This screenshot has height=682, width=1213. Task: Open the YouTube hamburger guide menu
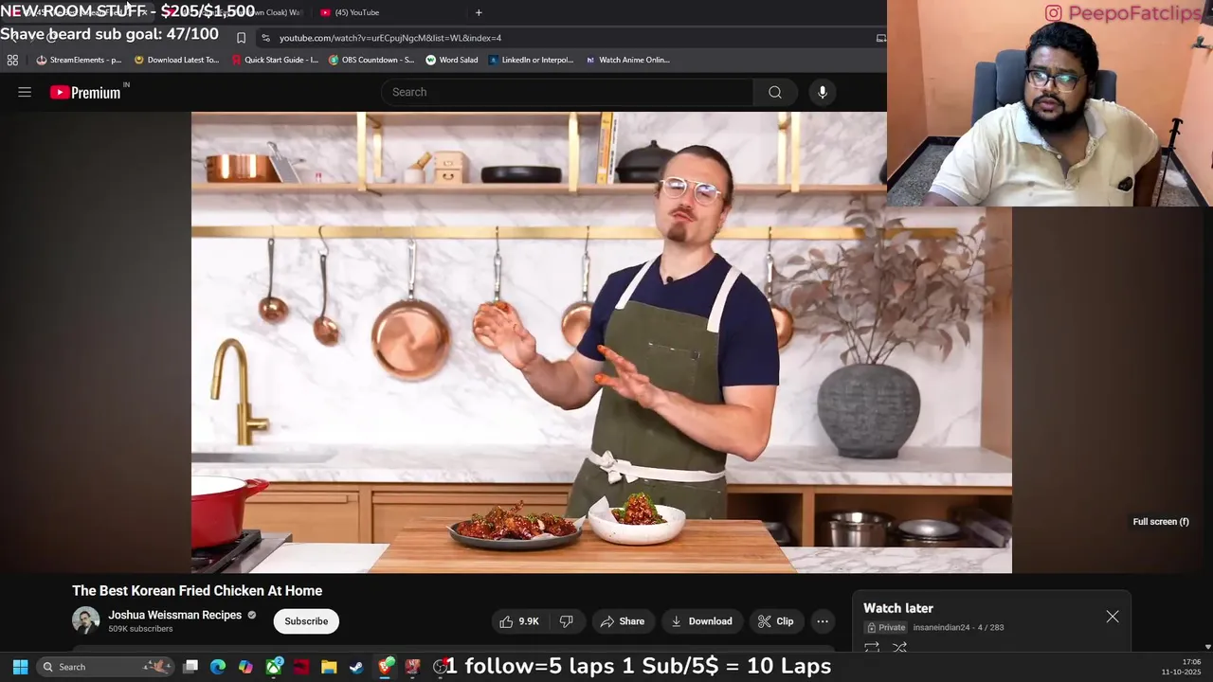(x=25, y=92)
